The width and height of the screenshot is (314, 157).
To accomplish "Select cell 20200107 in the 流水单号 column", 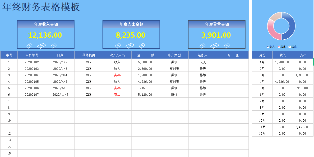I will [x=32, y=94].
